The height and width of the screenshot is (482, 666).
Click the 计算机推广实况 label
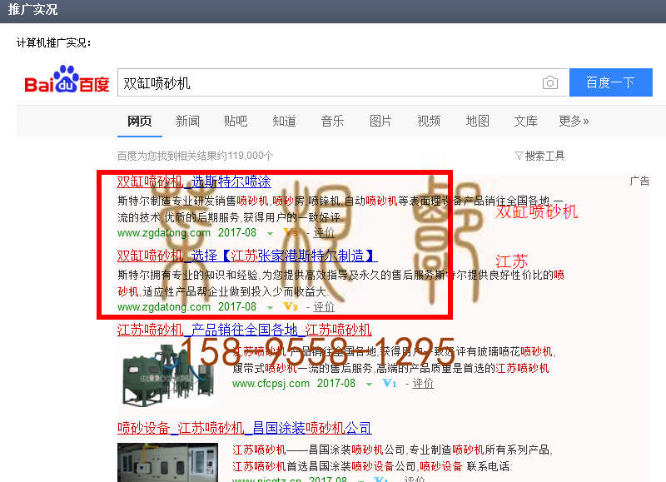(x=53, y=43)
